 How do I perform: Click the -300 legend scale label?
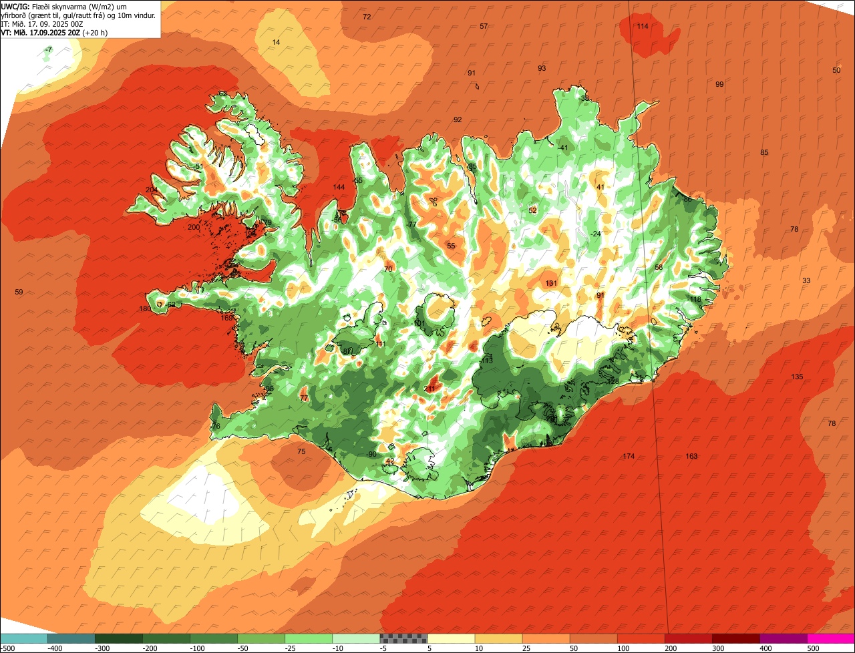point(103,648)
